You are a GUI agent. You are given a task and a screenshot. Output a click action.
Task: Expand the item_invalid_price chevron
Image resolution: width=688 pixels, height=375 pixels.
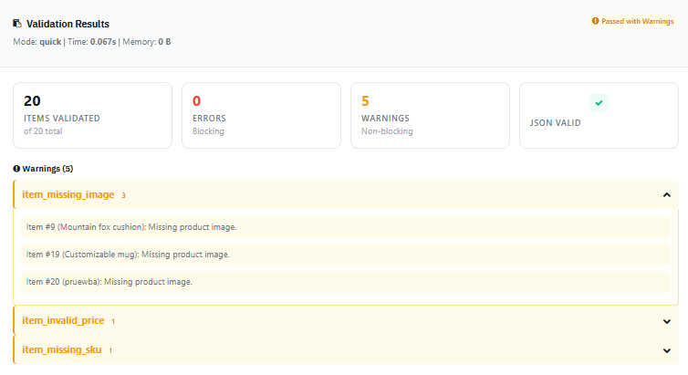pos(666,321)
